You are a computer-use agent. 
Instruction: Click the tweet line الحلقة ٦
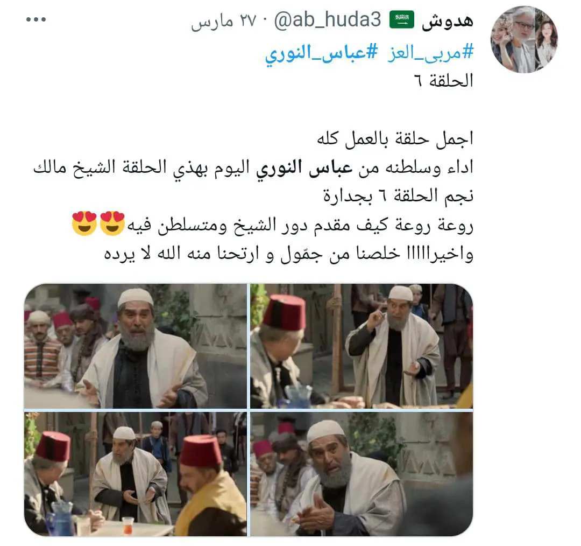(444, 80)
